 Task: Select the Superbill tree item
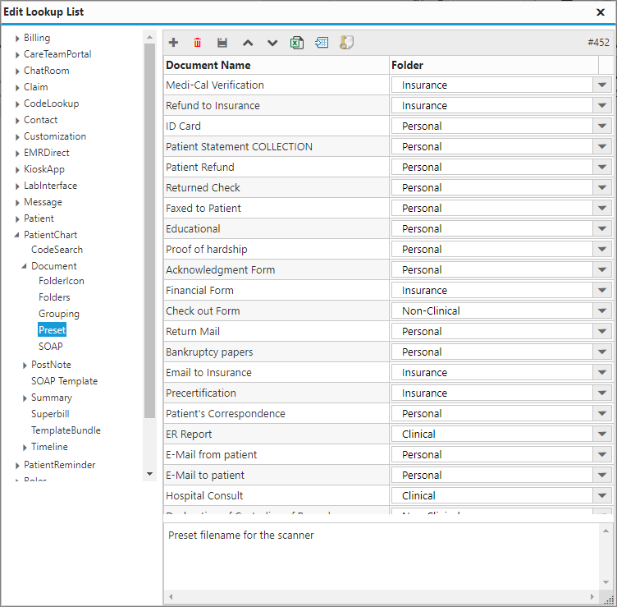coord(50,414)
